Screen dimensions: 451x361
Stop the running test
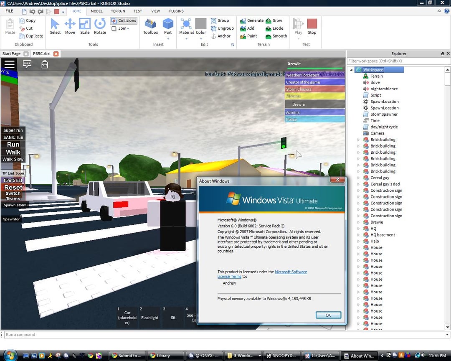tap(312, 26)
